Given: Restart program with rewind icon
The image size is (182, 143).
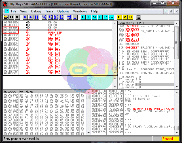Looking at the screenshot, I should [12, 17].
